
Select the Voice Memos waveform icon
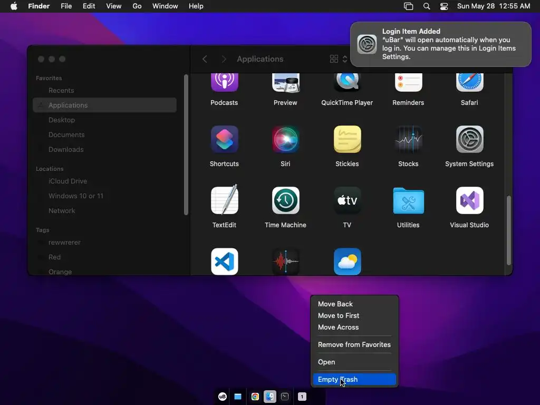click(285, 262)
